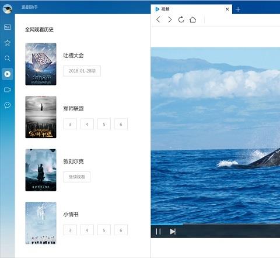Play episode 4 of 小情书
This screenshot has width=280, height=258.
point(87,230)
